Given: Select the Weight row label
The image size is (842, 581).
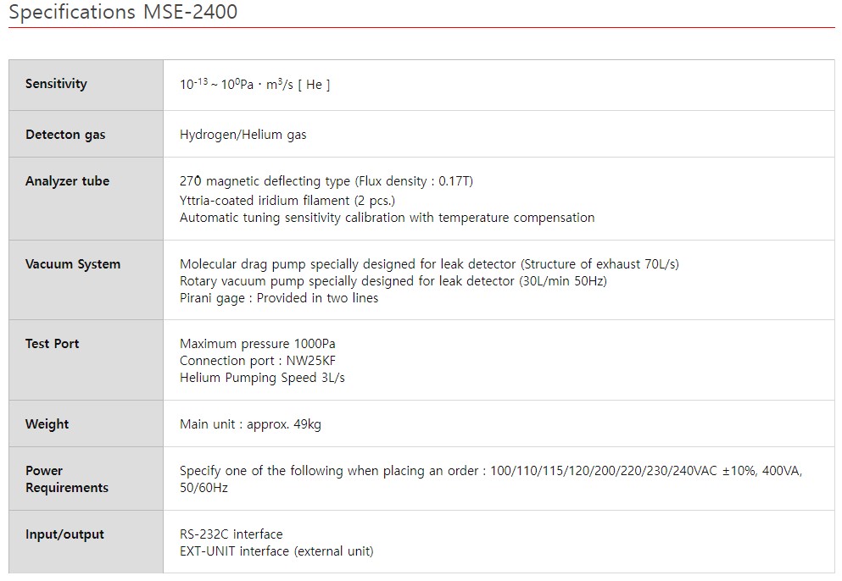Looking at the screenshot, I should (x=47, y=424).
